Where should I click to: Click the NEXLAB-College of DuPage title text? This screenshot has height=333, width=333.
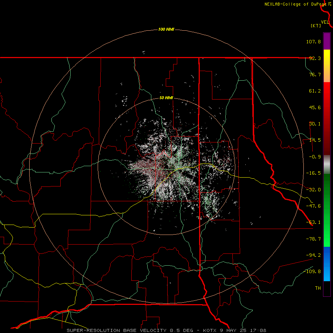[296, 4]
